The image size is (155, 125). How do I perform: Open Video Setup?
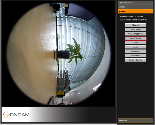tap(136, 30)
